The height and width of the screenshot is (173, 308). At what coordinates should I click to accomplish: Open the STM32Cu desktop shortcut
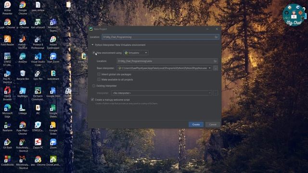38,126
